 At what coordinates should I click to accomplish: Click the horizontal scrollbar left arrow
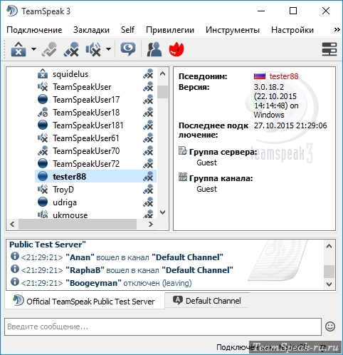click(13, 224)
